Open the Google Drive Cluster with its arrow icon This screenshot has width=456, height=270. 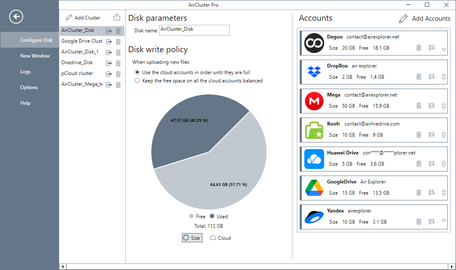point(109,41)
